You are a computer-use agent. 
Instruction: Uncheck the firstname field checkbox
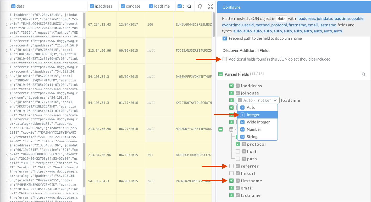click(231, 181)
